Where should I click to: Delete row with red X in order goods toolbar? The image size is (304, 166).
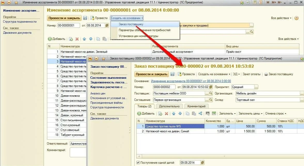(166, 114)
